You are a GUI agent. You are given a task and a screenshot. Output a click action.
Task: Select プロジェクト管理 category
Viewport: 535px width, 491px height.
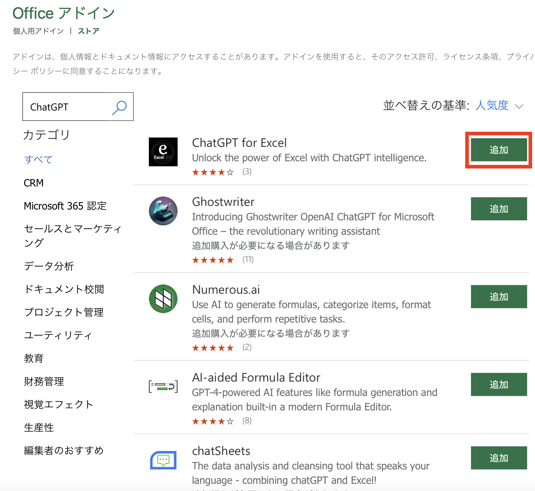pyautogui.click(x=64, y=312)
